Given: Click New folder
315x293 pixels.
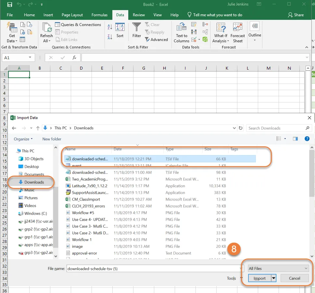Looking at the screenshot, I should 52,139.
